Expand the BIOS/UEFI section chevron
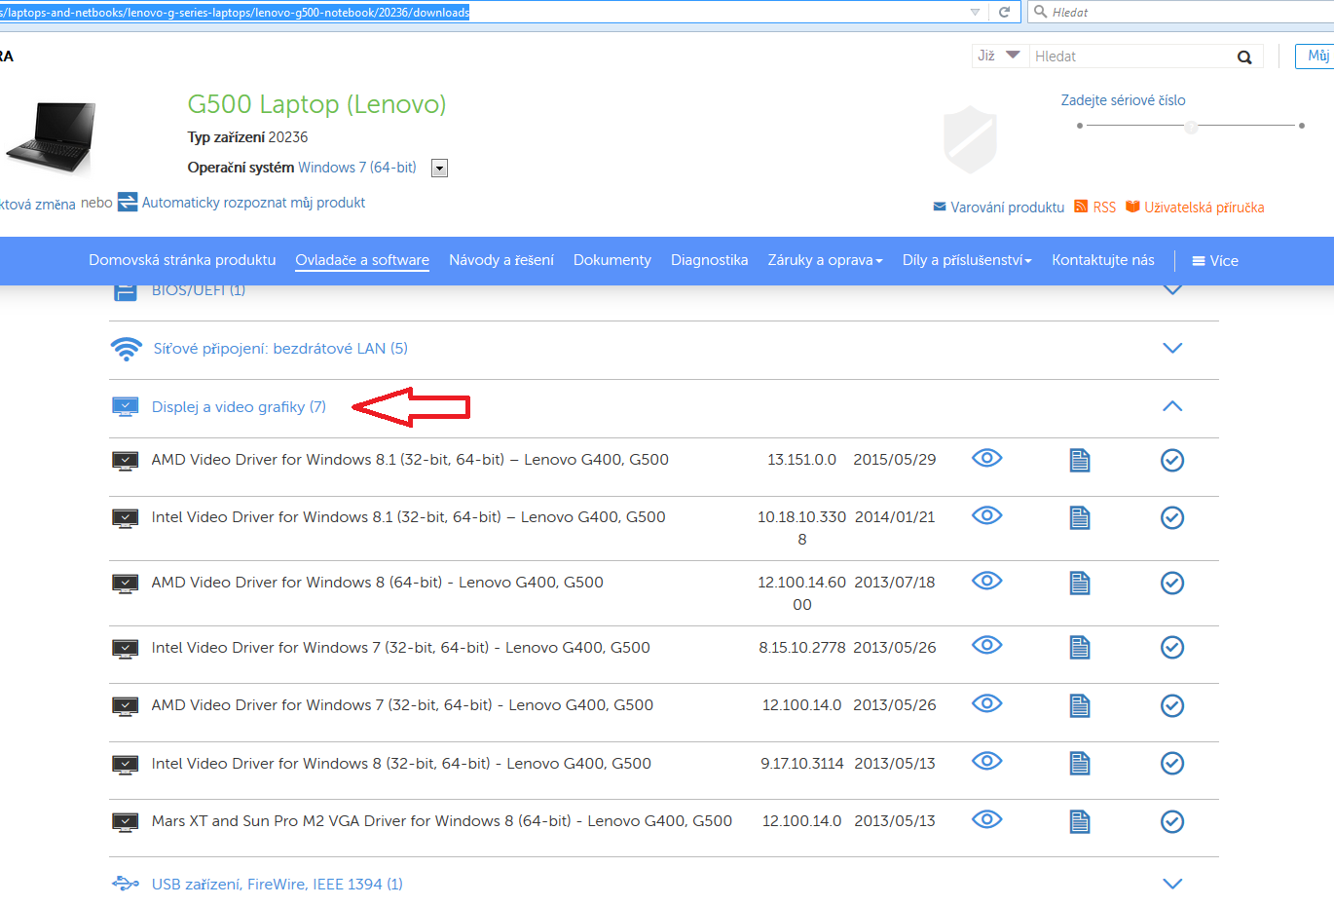This screenshot has height=906, width=1334. tap(1172, 290)
